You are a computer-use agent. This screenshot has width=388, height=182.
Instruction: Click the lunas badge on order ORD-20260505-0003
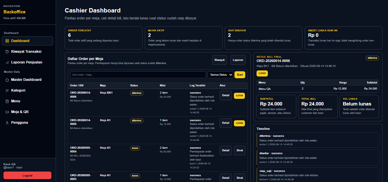point(135,176)
